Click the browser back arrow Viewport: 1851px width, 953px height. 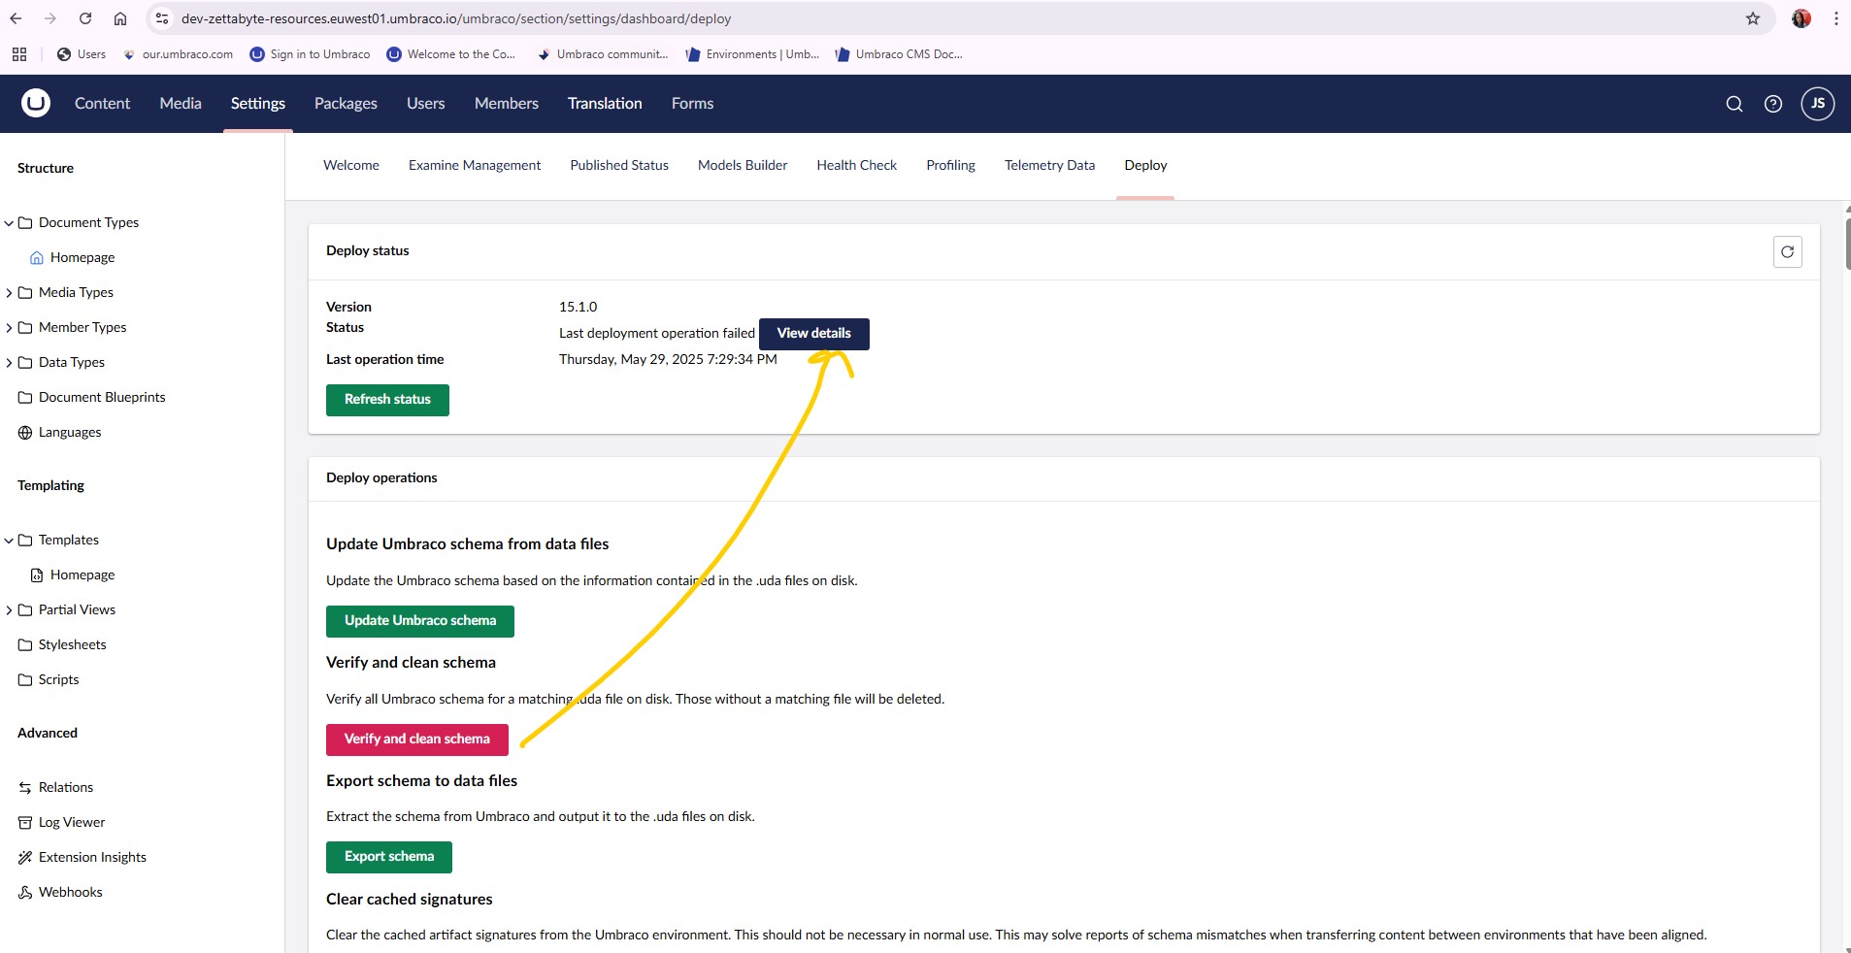tap(16, 18)
